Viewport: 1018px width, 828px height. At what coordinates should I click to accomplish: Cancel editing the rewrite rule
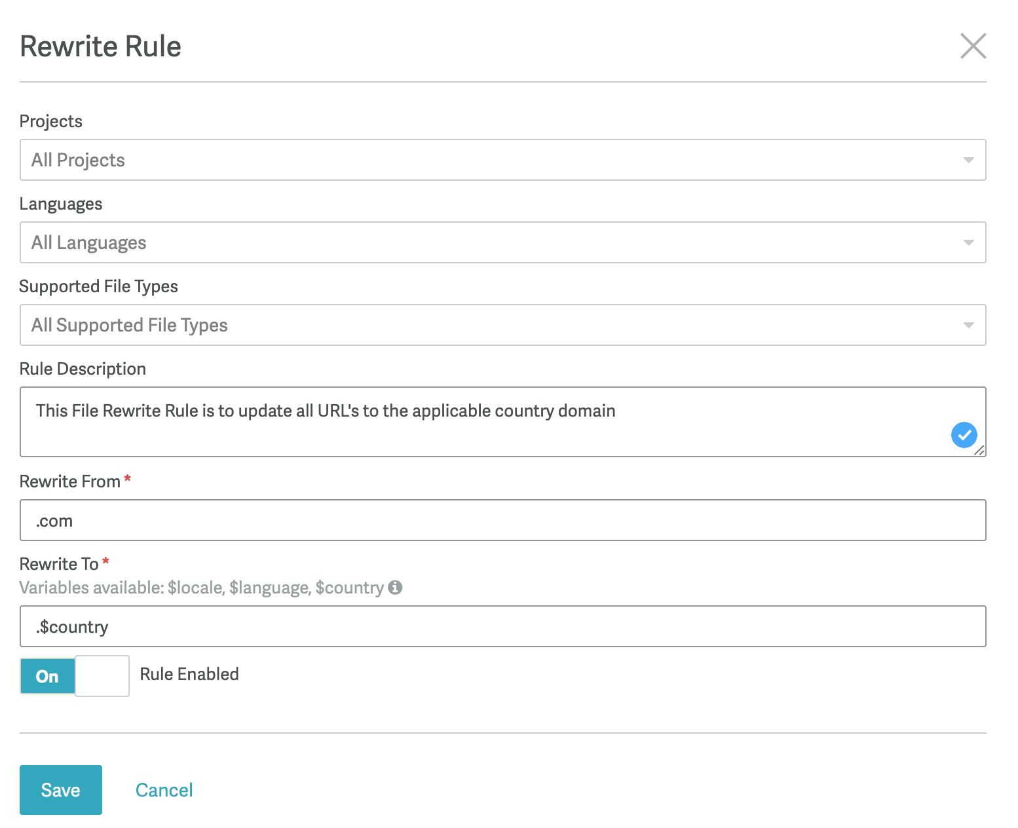(164, 790)
